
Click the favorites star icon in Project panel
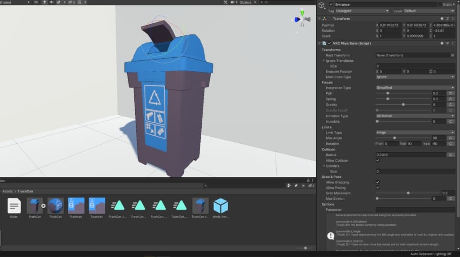304,185
